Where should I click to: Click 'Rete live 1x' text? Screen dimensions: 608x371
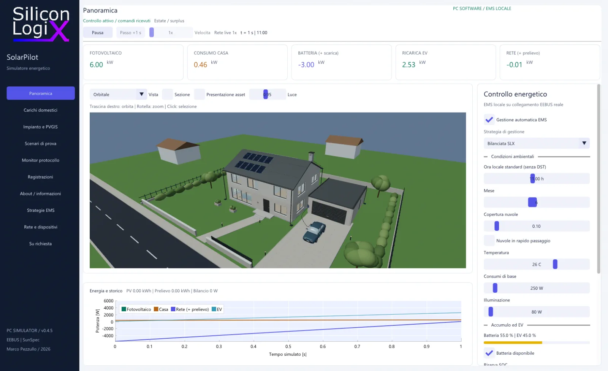(225, 33)
